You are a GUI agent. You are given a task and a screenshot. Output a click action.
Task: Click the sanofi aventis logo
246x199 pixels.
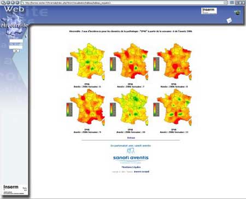(x=131, y=156)
